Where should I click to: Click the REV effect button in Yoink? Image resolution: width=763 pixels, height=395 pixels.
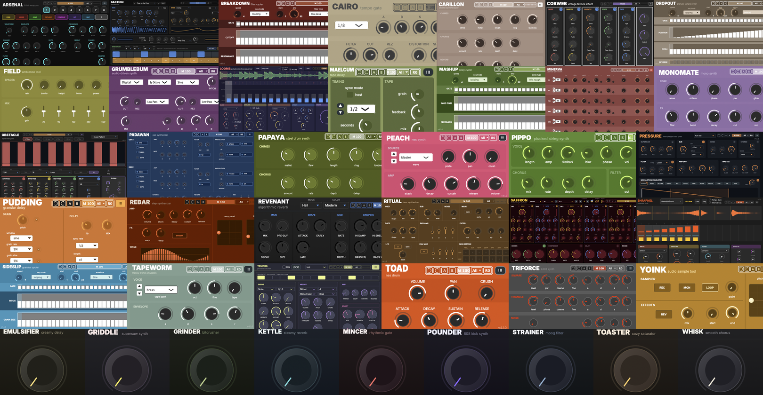tap(664, 314)
